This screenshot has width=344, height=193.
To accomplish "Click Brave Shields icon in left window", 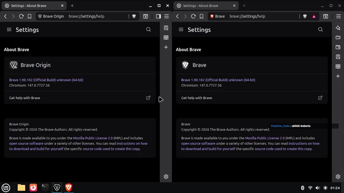I will point(134,16).
